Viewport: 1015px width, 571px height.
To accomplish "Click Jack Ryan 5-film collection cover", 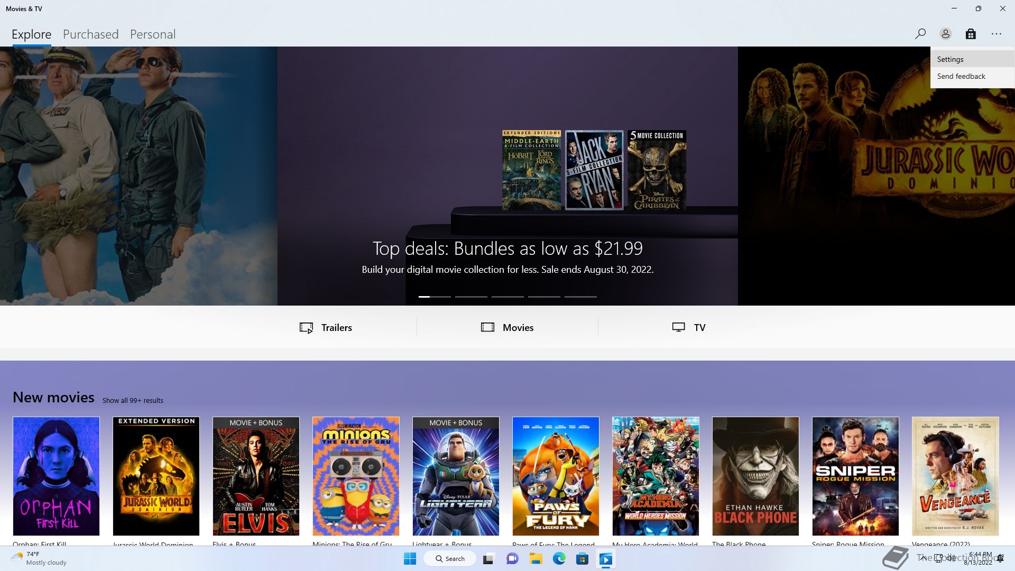I will tap(594, 170).
